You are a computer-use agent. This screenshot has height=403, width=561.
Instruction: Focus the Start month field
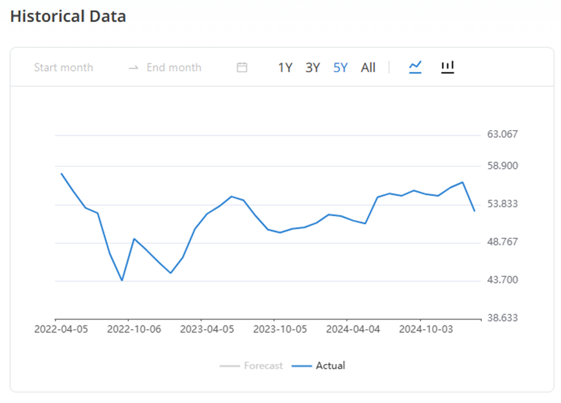point(63,67)
